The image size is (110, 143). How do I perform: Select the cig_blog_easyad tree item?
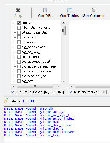click(34, 76)
